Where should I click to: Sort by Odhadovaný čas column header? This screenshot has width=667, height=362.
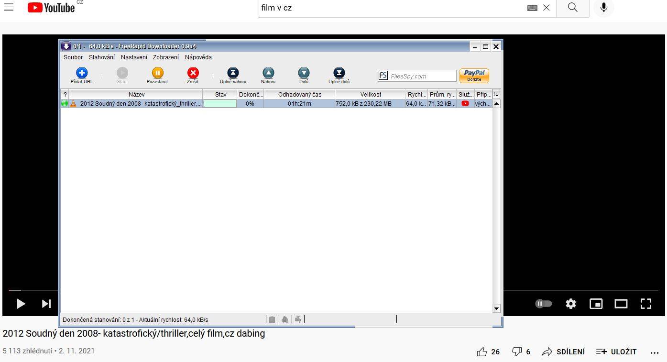[299, 95]
